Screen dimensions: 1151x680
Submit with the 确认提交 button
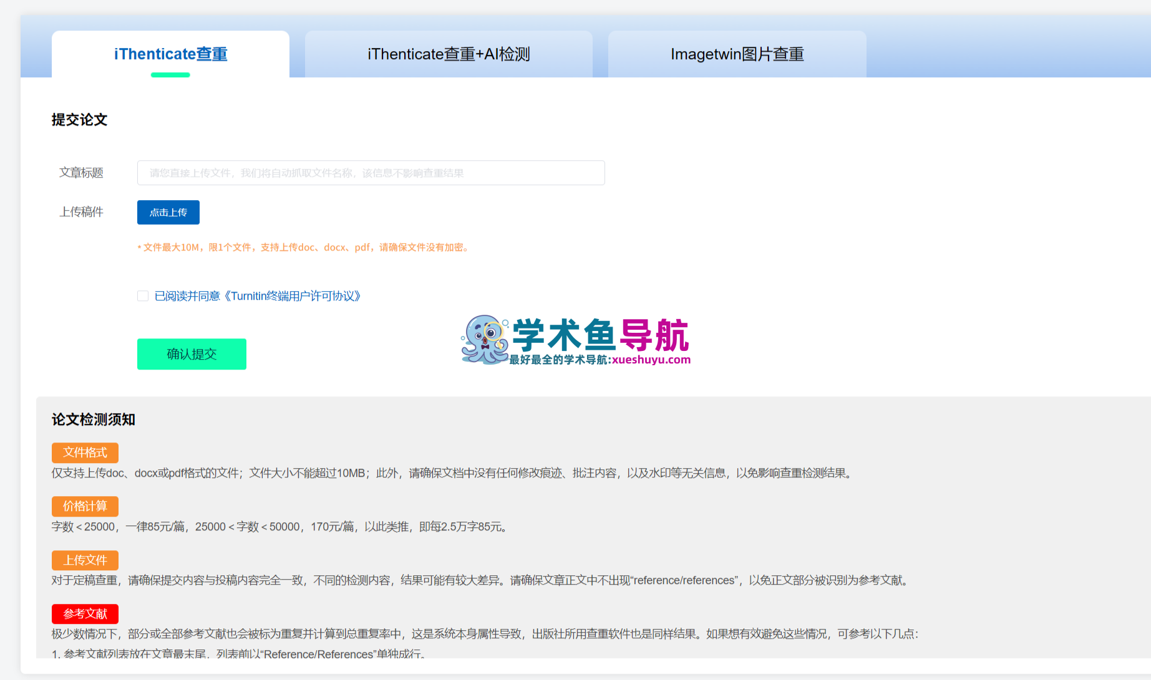click(192, 354)
